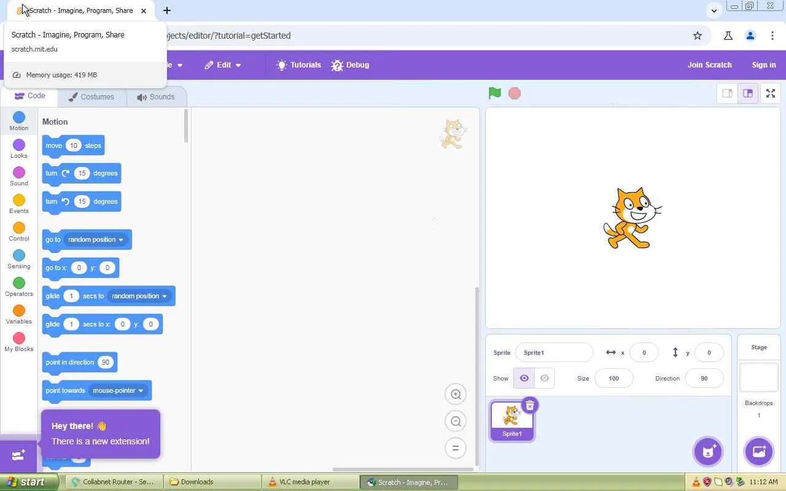The height and width of the screenshot is (491, 786).
Task: Zoom out of the code workspace
Action: [456, 422]
